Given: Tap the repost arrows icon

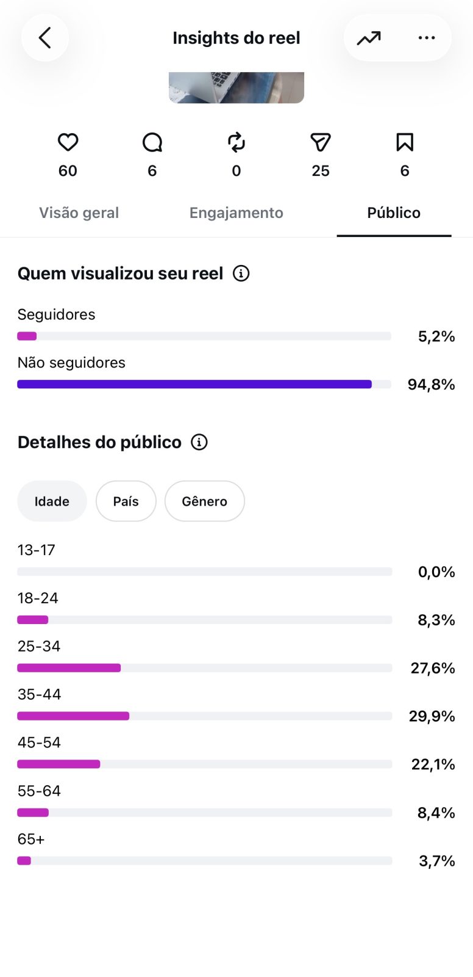Looking at the screenshot, I should (237, 142).
